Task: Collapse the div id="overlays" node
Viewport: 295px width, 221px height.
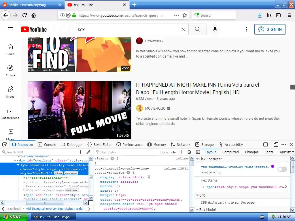Action: (15, 161)
